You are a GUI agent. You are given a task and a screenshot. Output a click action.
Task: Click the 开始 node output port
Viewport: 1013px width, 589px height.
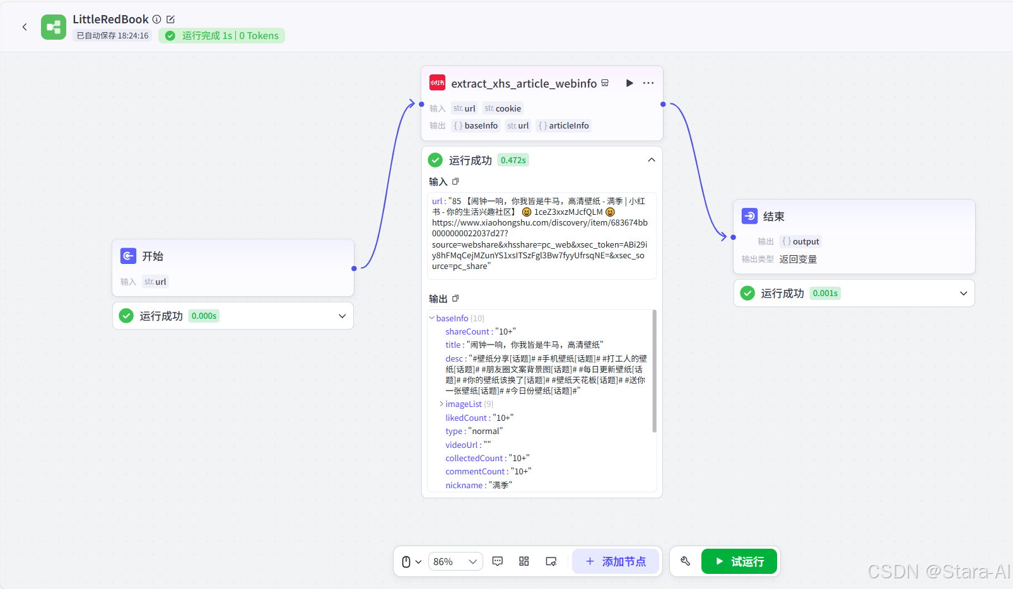pos(354,268)
